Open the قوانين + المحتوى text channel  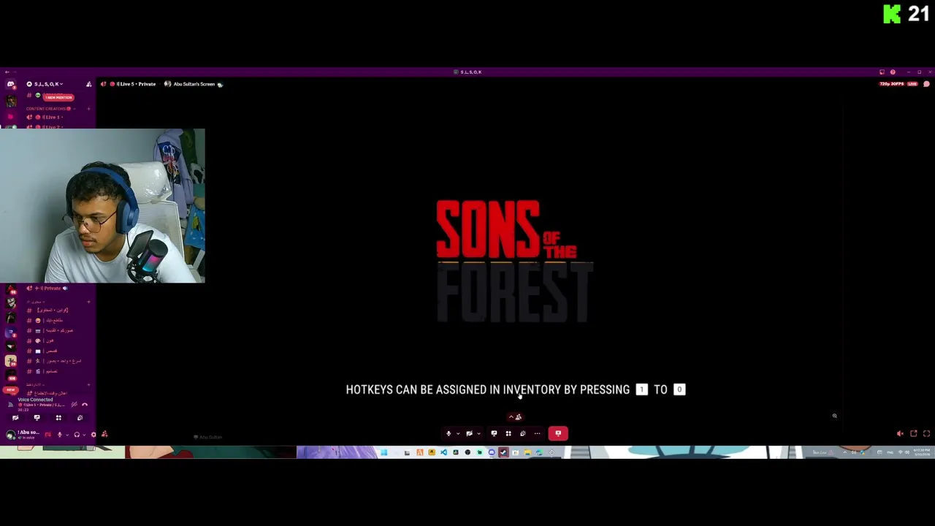click(51, 310)
